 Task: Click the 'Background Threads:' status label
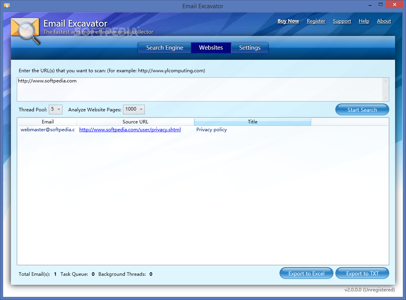(x=122, y=274)
